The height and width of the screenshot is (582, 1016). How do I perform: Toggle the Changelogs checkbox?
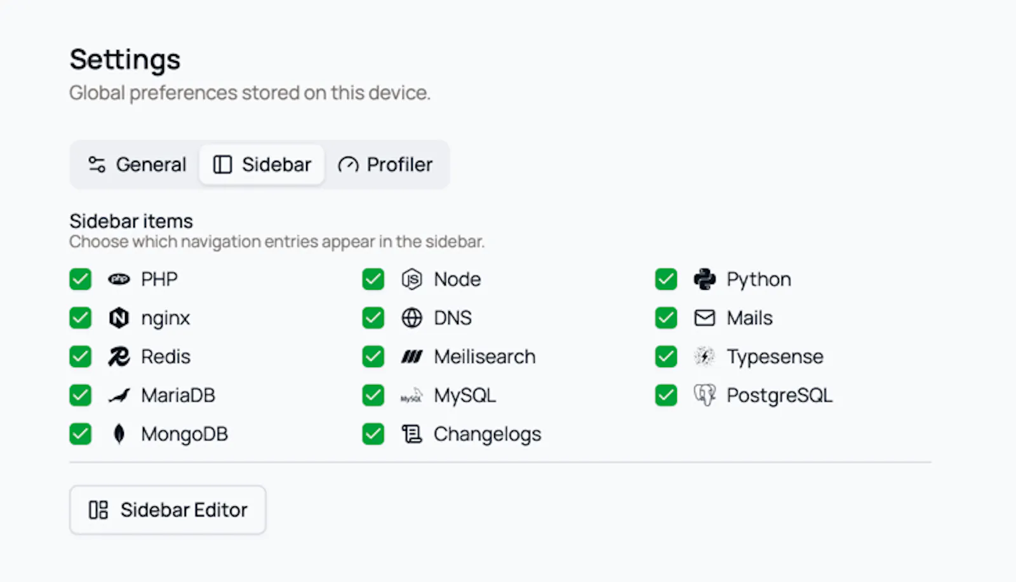373,434
